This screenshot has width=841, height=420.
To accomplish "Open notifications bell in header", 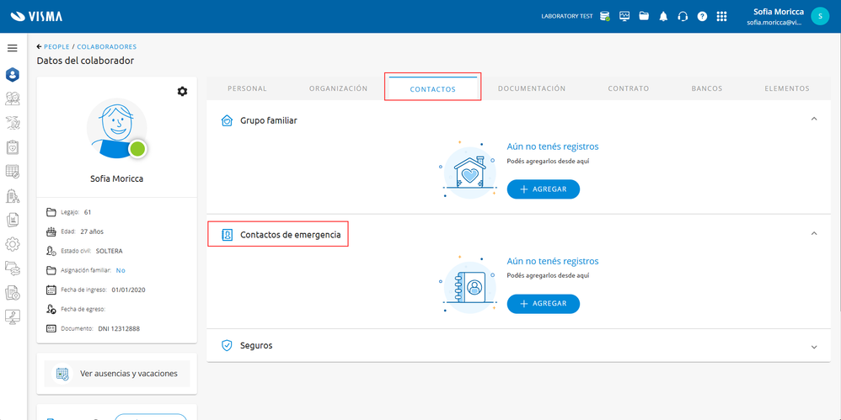I will pos(663,16).
